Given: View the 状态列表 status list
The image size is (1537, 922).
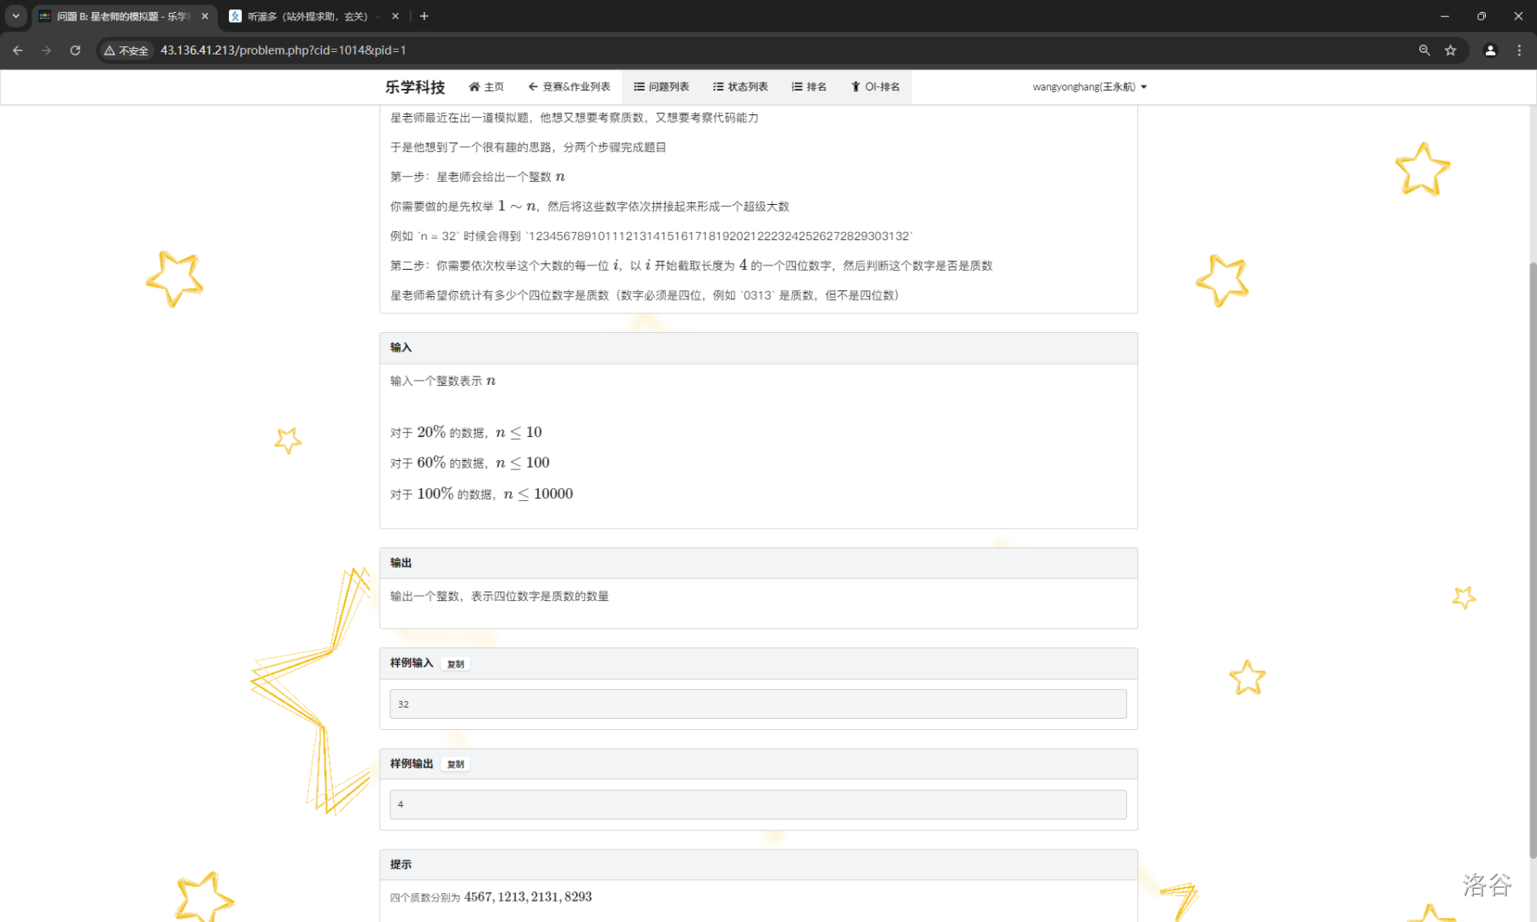Looking at the screenshot, I should (740, 87).
